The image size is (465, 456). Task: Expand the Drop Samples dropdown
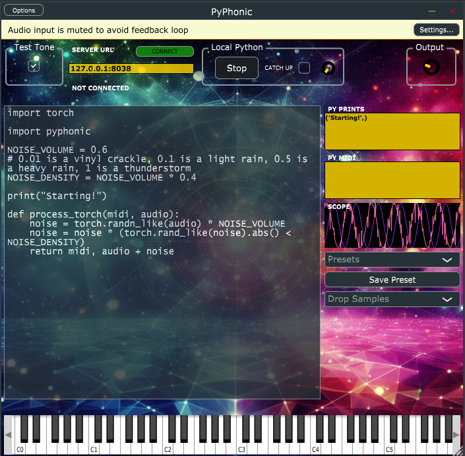point(392,299)
